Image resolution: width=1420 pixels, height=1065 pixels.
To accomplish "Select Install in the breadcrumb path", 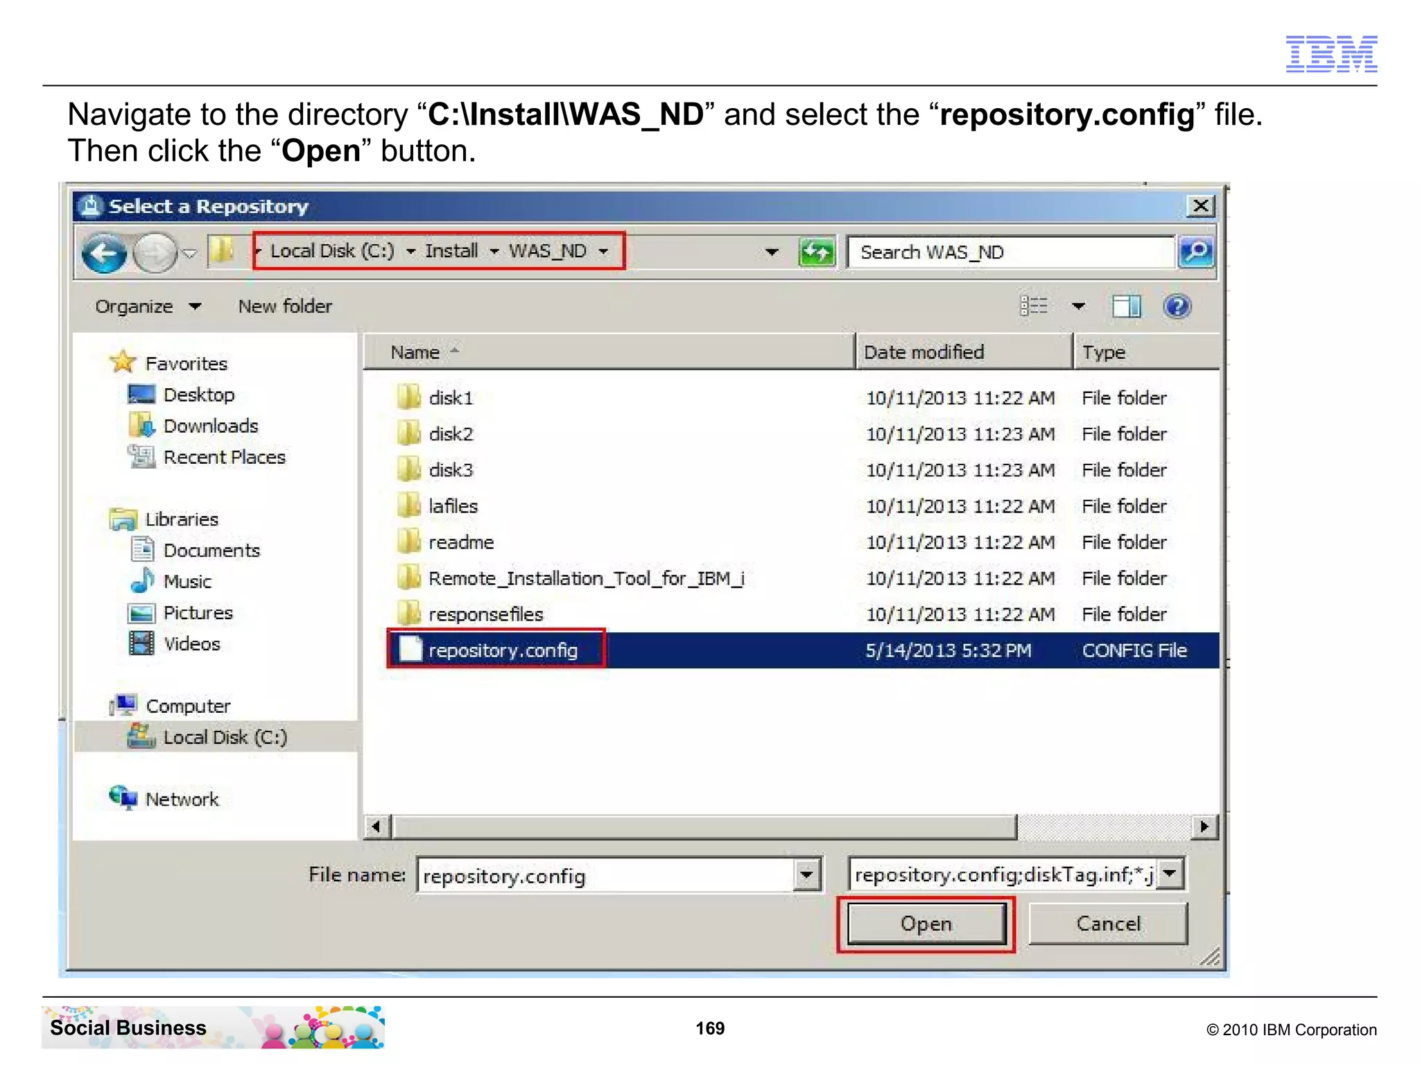I will [x=451, y=251].
